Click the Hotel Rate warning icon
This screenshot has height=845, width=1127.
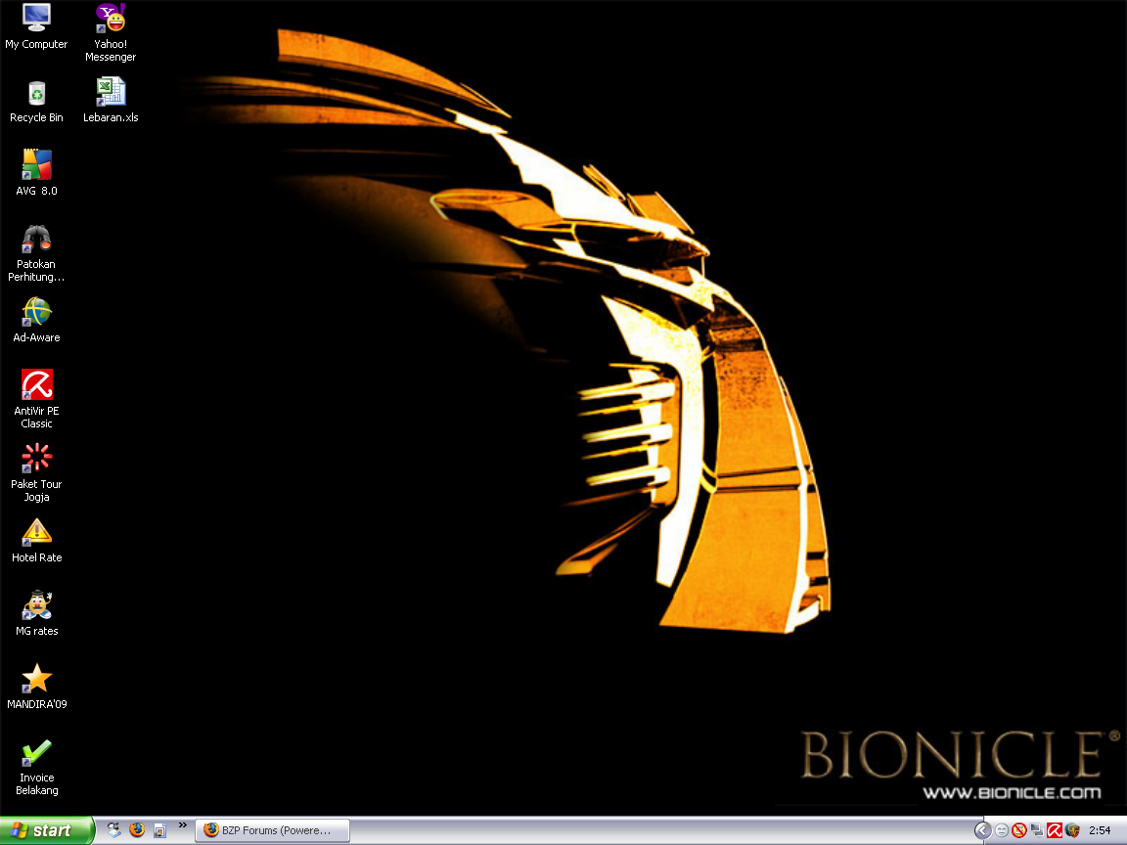click(36, 541)
